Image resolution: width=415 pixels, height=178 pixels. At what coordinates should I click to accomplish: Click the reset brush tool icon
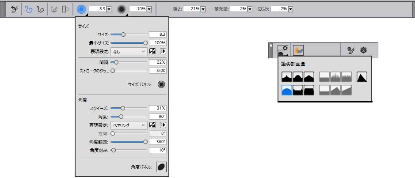pyautogui.click(x=14, y=9)
